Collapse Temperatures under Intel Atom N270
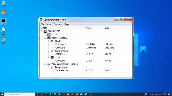This screenshot has height=96, width=172. [49, 51]
